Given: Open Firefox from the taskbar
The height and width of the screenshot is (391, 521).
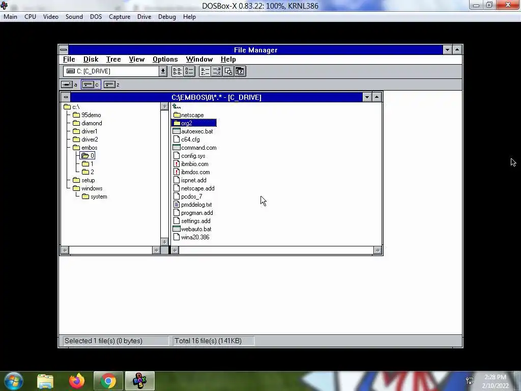Looking at the screenshot, I should (77, 381).
